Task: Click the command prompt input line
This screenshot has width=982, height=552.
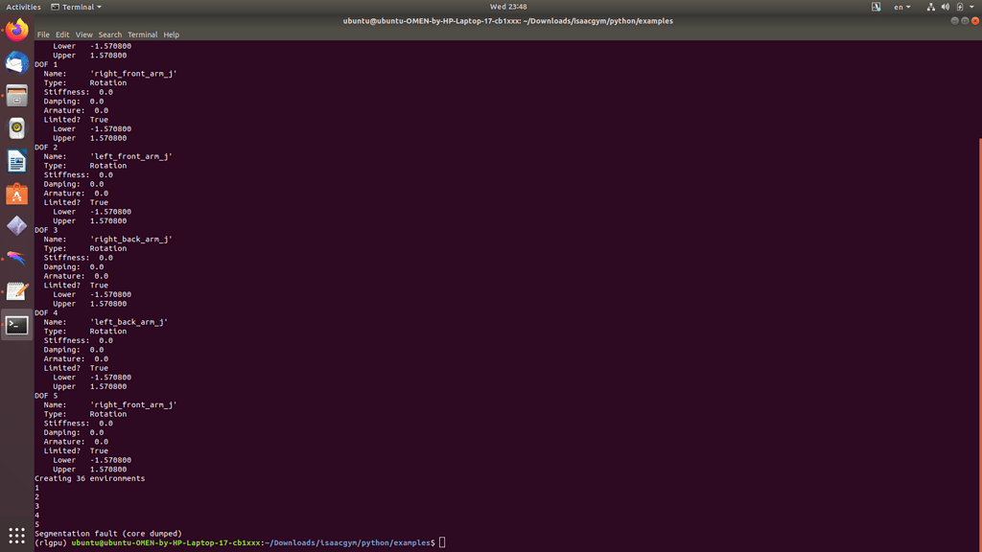Action: click(x=441, y=541)
